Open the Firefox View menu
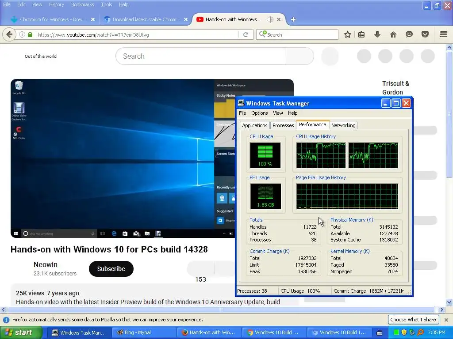Image resolution: width=453 pixels, height=339 pixels. click(37, 4)
